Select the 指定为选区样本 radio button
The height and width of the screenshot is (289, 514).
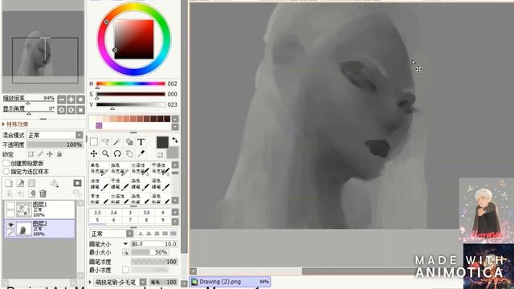click(x=6, y=171)
